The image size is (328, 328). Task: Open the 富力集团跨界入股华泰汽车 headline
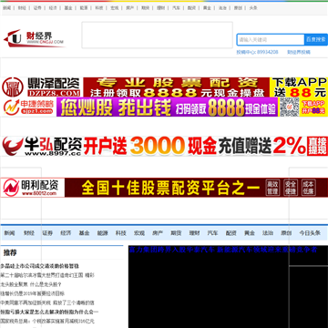(x=223, y=250)
